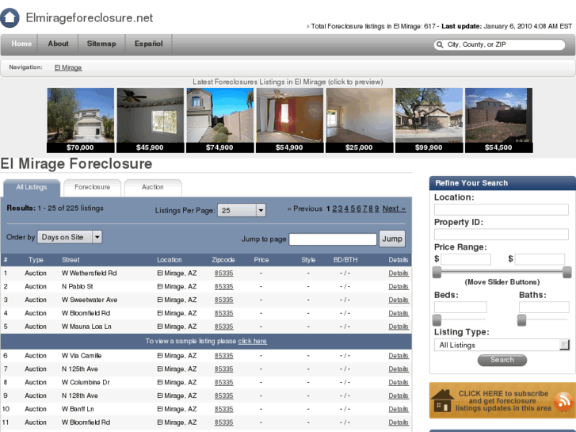Image resolution: width=576 pixels, height=432 pixels.
Task: Click the Jump to page input field
Action: coord(333,239)
